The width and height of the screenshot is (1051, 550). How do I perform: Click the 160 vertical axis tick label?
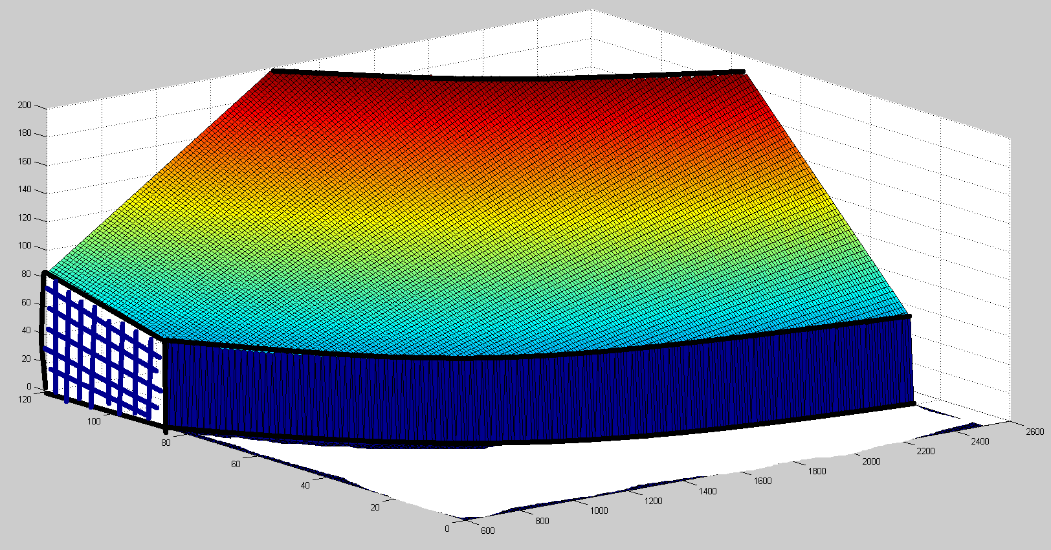(x=24, y=162)
